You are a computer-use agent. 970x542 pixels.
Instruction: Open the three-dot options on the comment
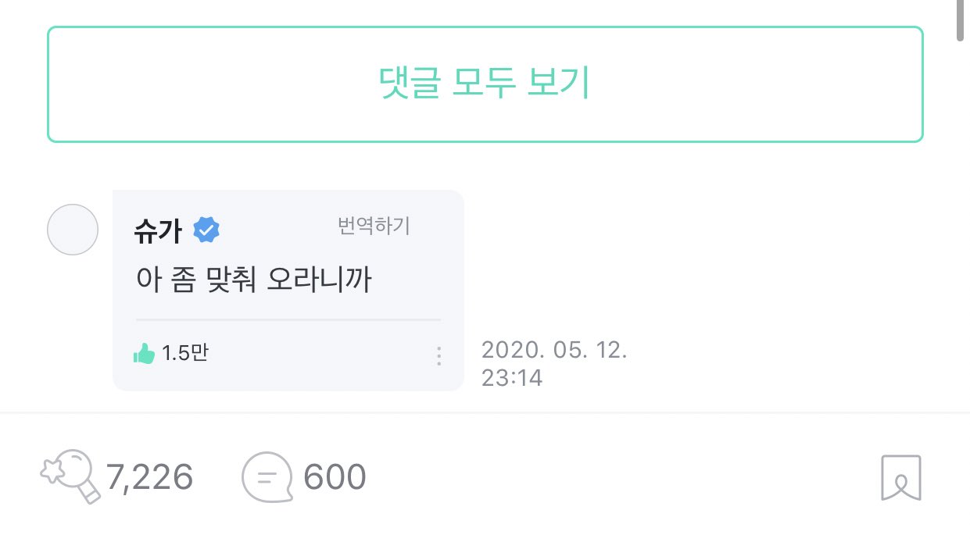[x=438, y=356]
